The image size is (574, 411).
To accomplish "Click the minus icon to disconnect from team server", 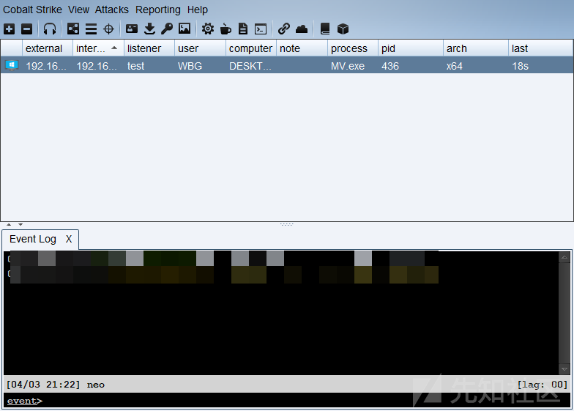I will tap(26, 29).
